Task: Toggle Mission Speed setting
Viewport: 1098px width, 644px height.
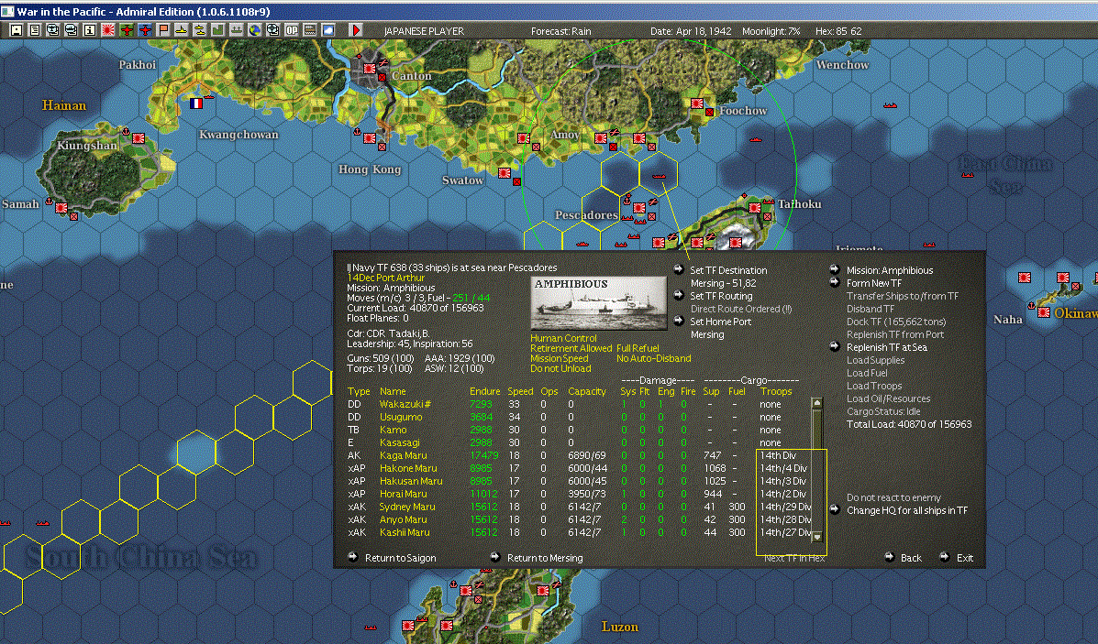Action: (559, 358)
